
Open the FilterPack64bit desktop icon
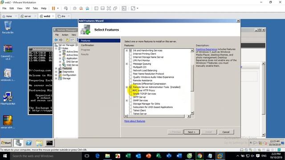pos(8,98)
